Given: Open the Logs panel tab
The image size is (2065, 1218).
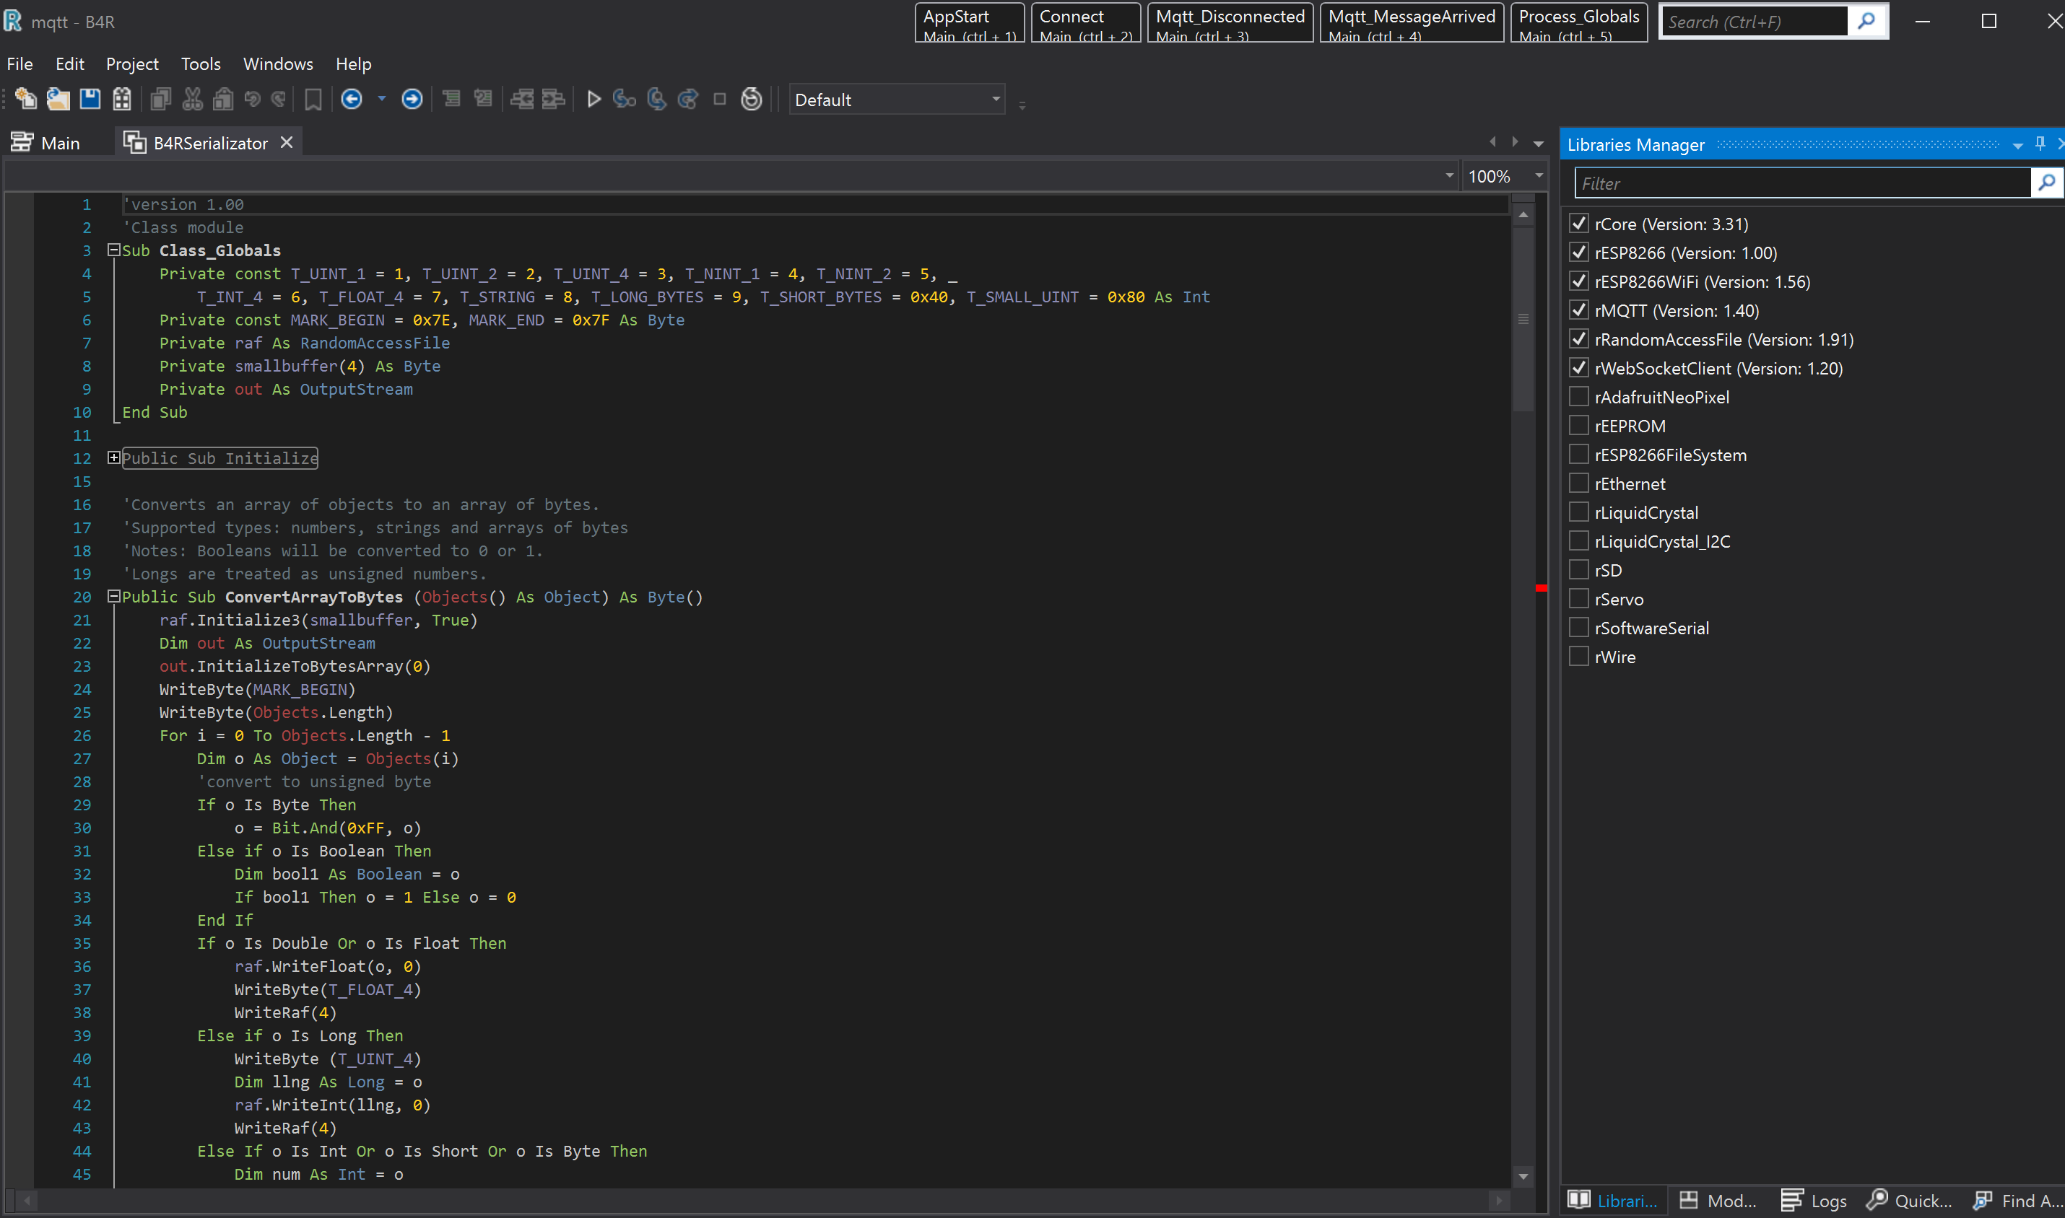Looking at the screenshot, I should (x=1813, y=1201).
